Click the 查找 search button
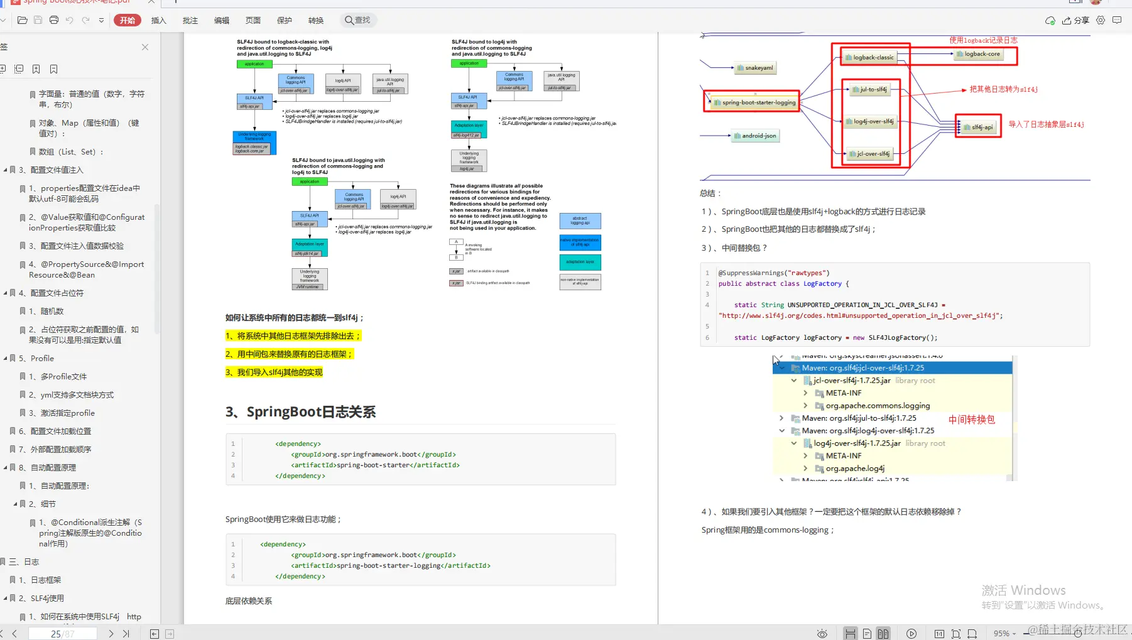This screenshot has width=1132, height=640. point(357,20)
